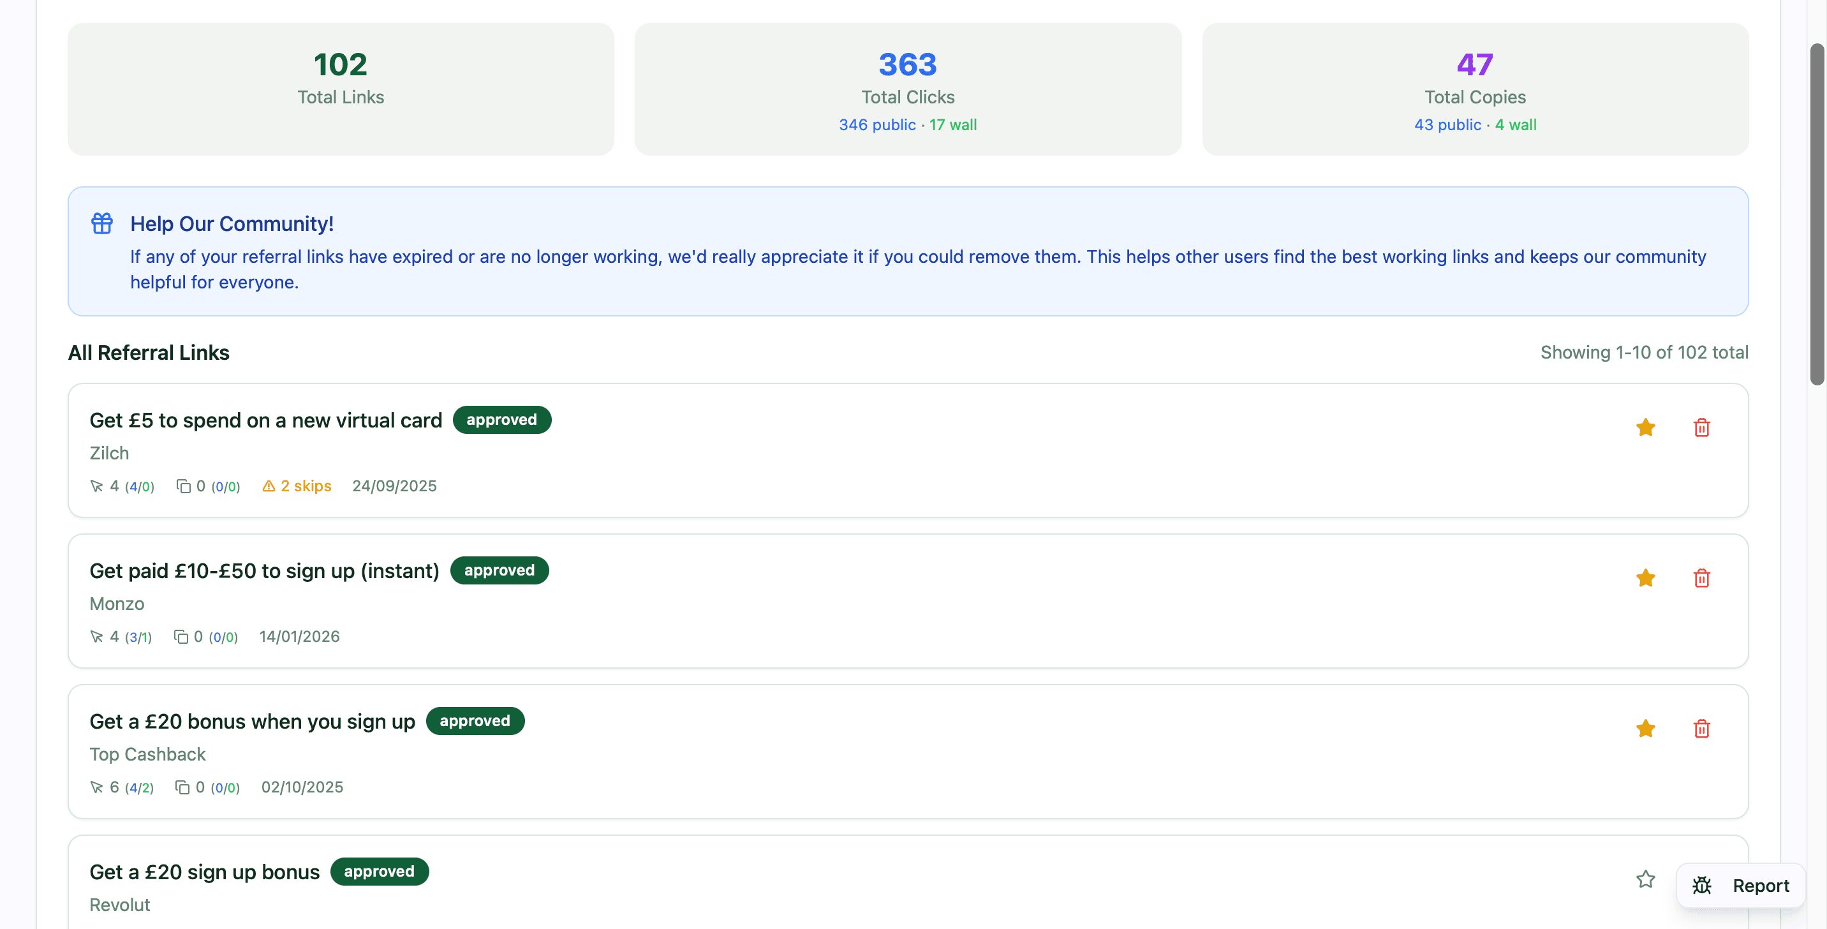The height and width of the screenshot is (929, 1827).
Task: Click the warning triangle next to 2 skips
Action: click(269, 486)
